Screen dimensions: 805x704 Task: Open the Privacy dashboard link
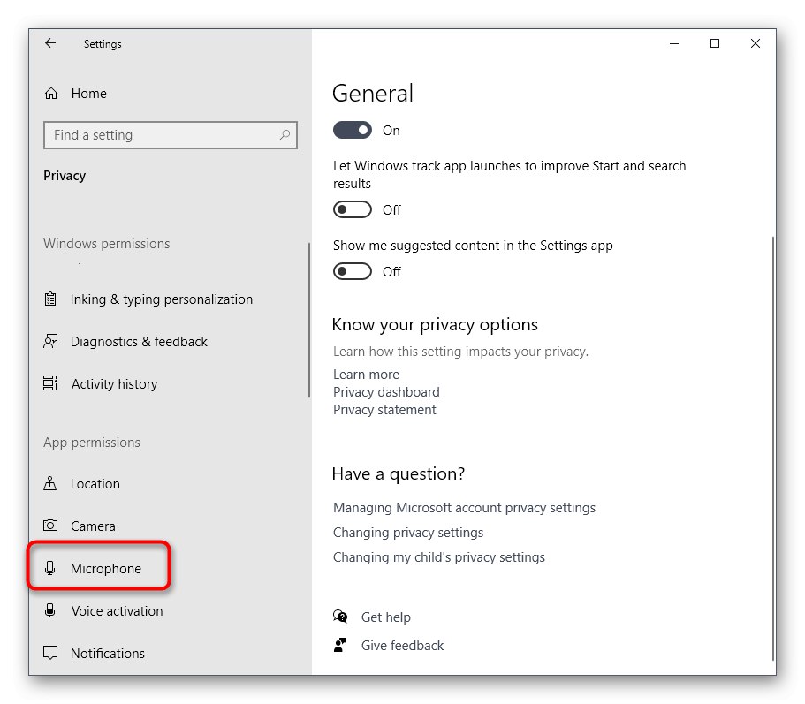386,392
